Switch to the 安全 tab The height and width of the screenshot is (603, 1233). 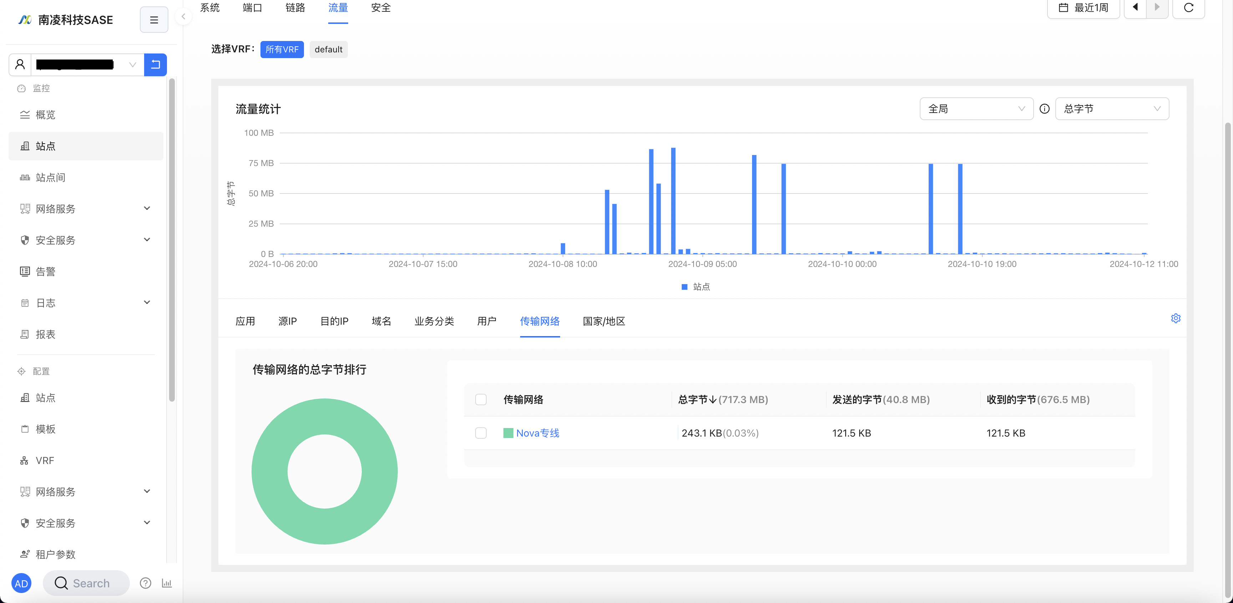381,7
